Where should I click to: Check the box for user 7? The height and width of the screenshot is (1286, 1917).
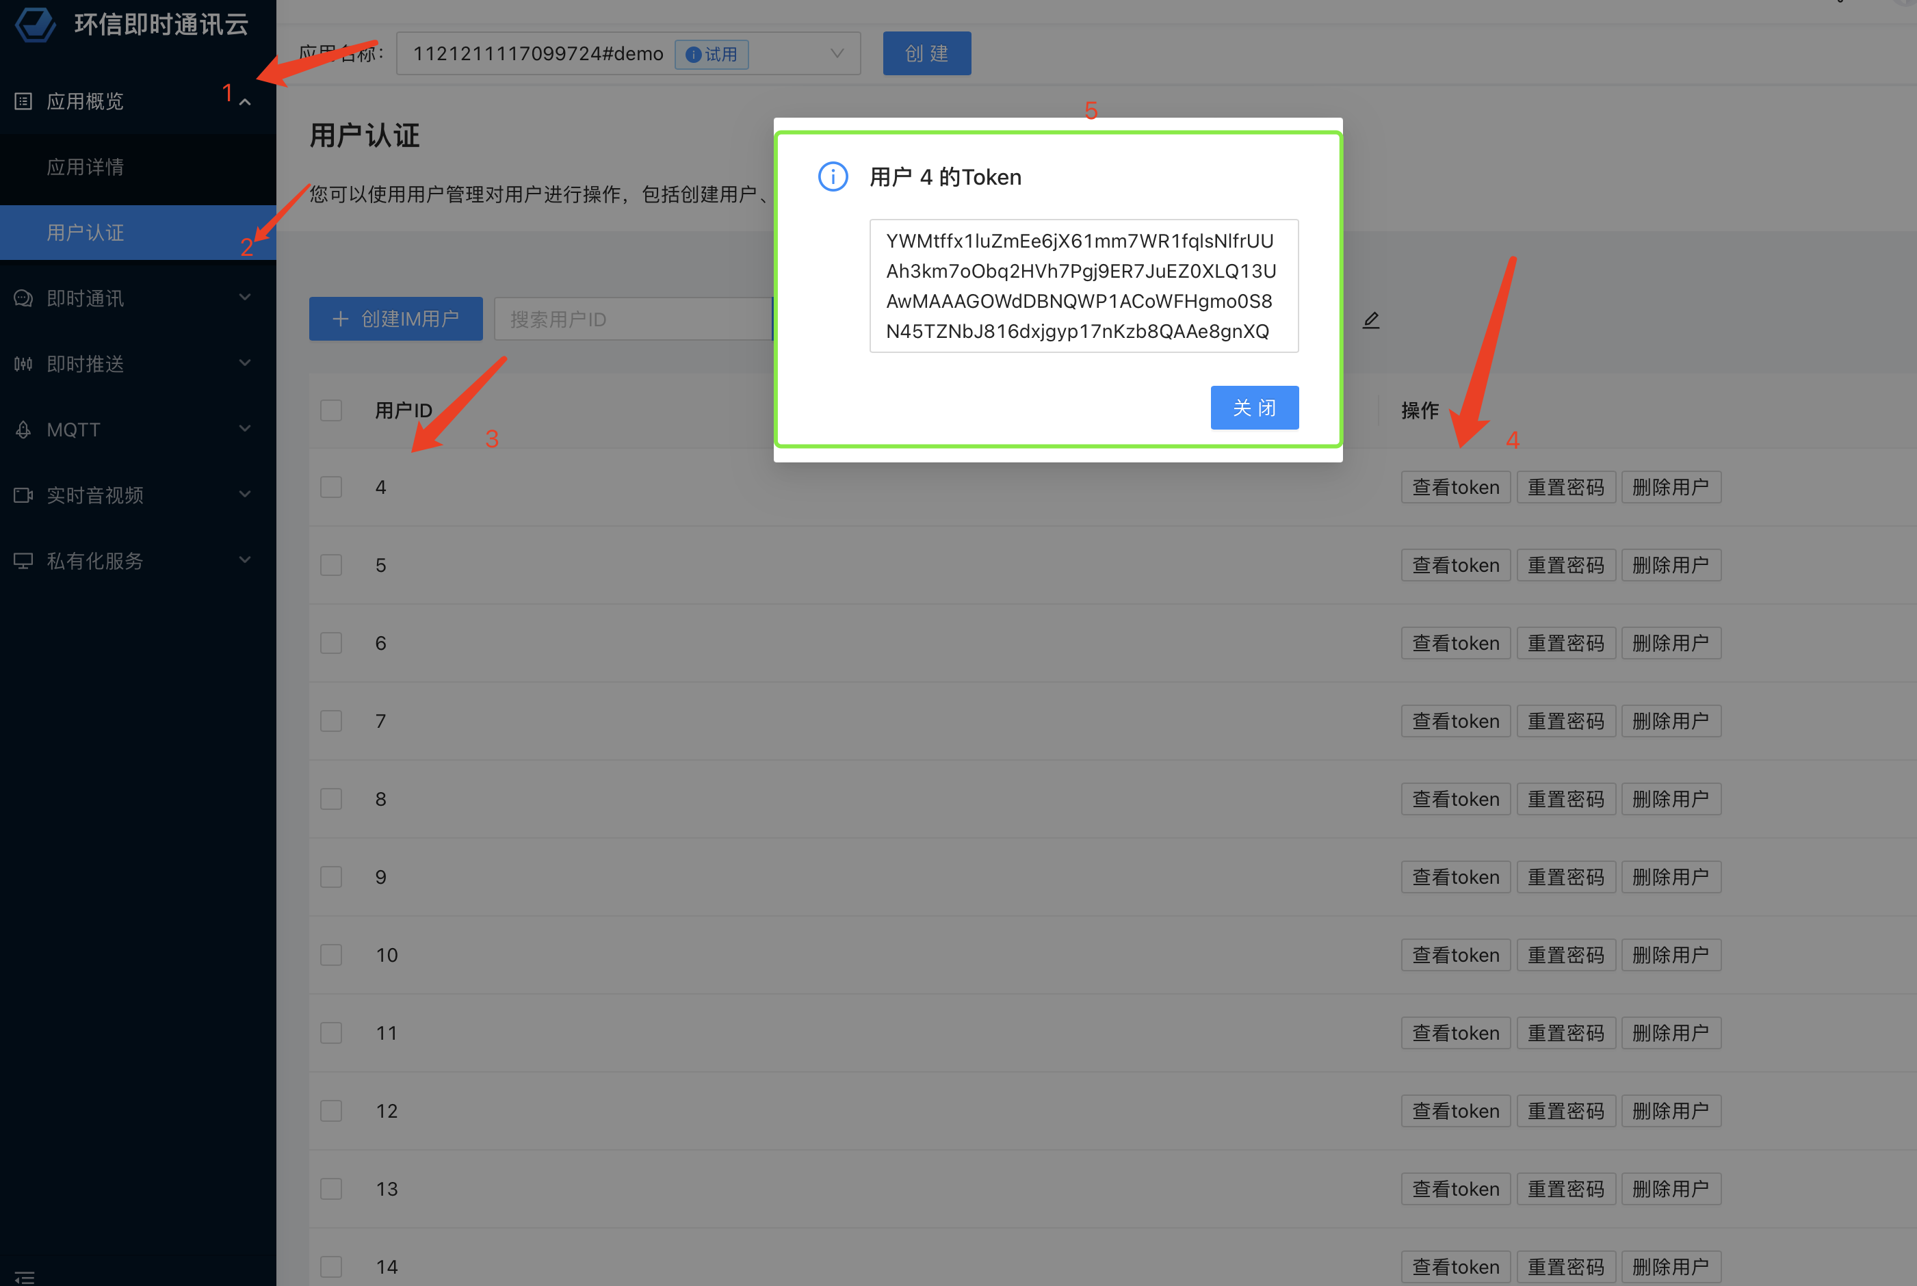[x=331, y=721]
